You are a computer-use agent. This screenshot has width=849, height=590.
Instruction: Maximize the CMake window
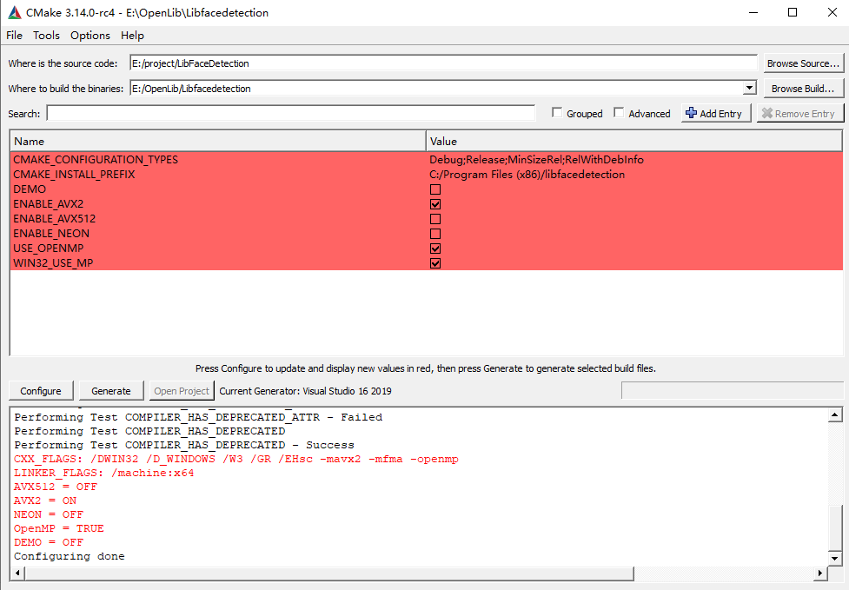(x=793, y=12)
